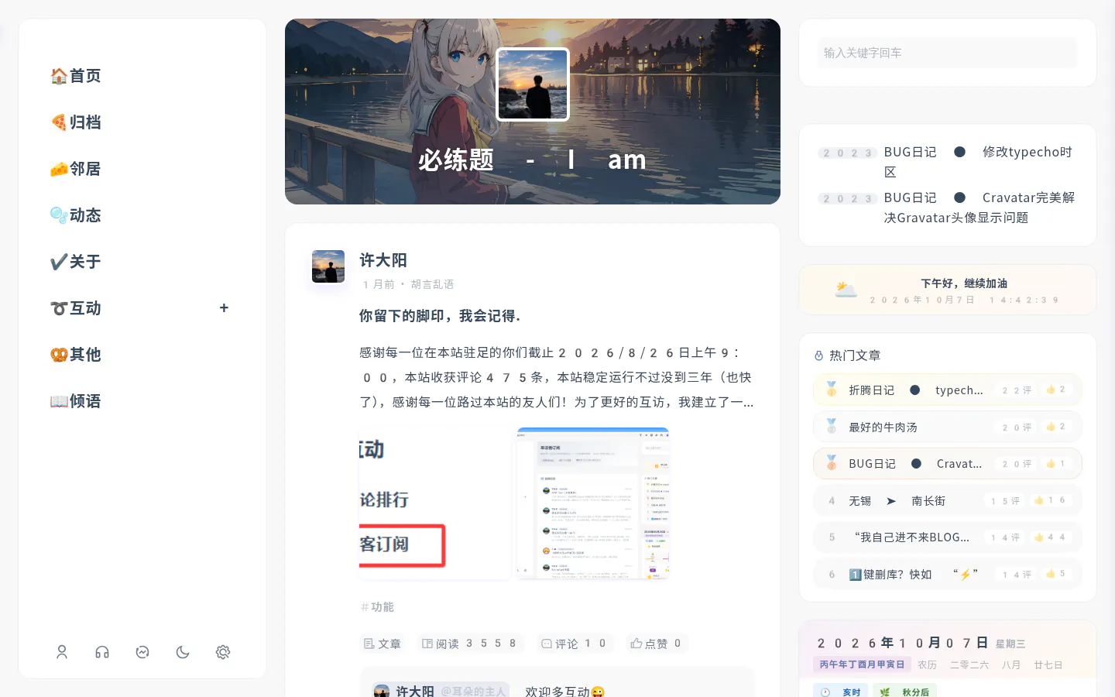Open hot article 最好的牛肉汤

pyautogui.click(x=948, y=427)
